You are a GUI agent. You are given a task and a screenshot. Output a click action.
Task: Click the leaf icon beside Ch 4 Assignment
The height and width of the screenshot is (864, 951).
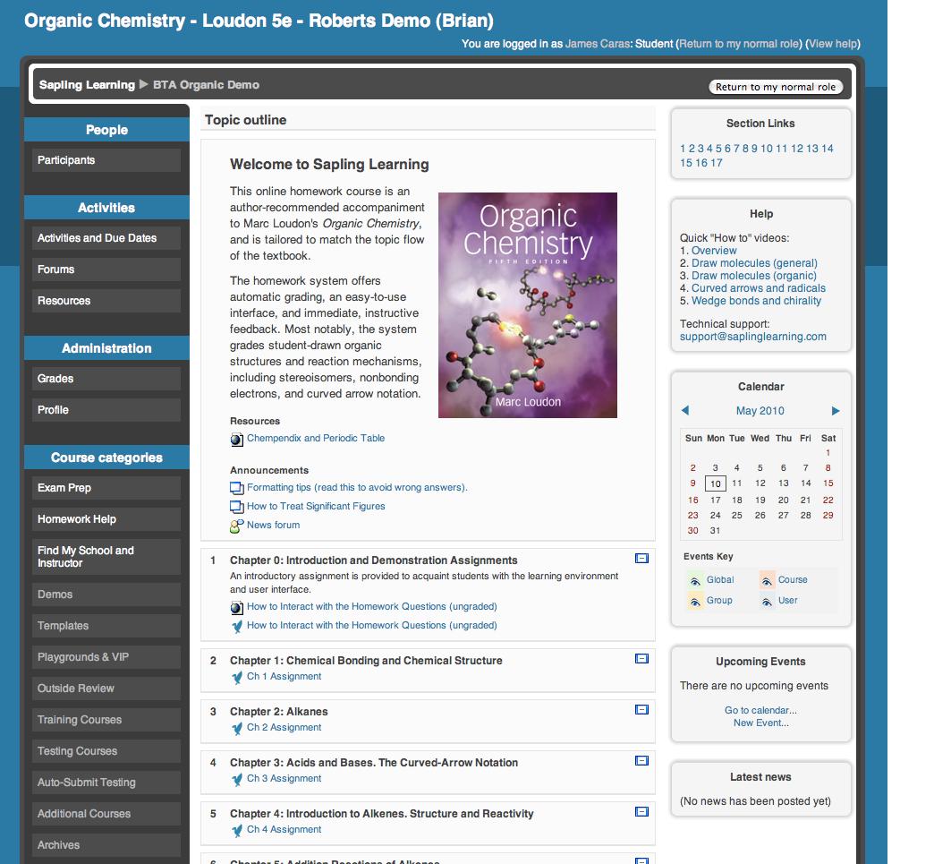click(x=236, y=830)
